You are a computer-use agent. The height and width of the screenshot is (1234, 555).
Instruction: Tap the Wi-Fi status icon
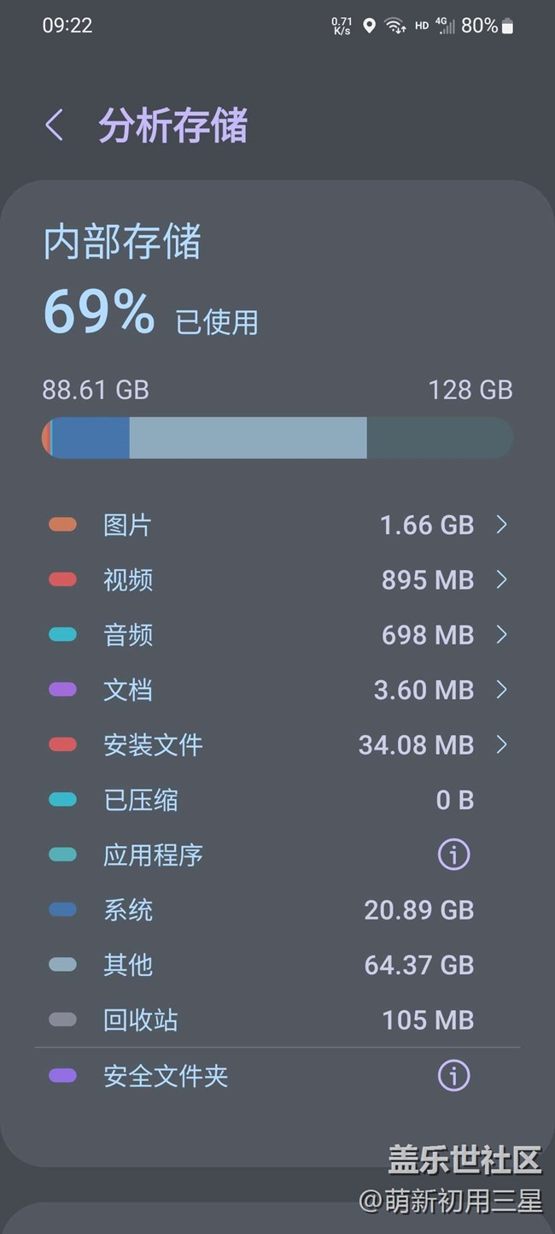[394, 26]
